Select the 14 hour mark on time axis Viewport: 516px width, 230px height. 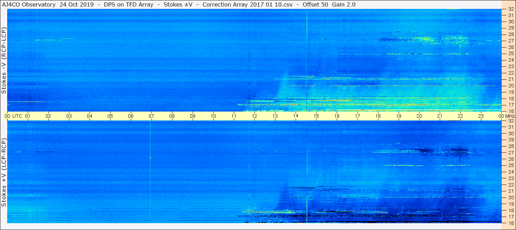(296, 116)
